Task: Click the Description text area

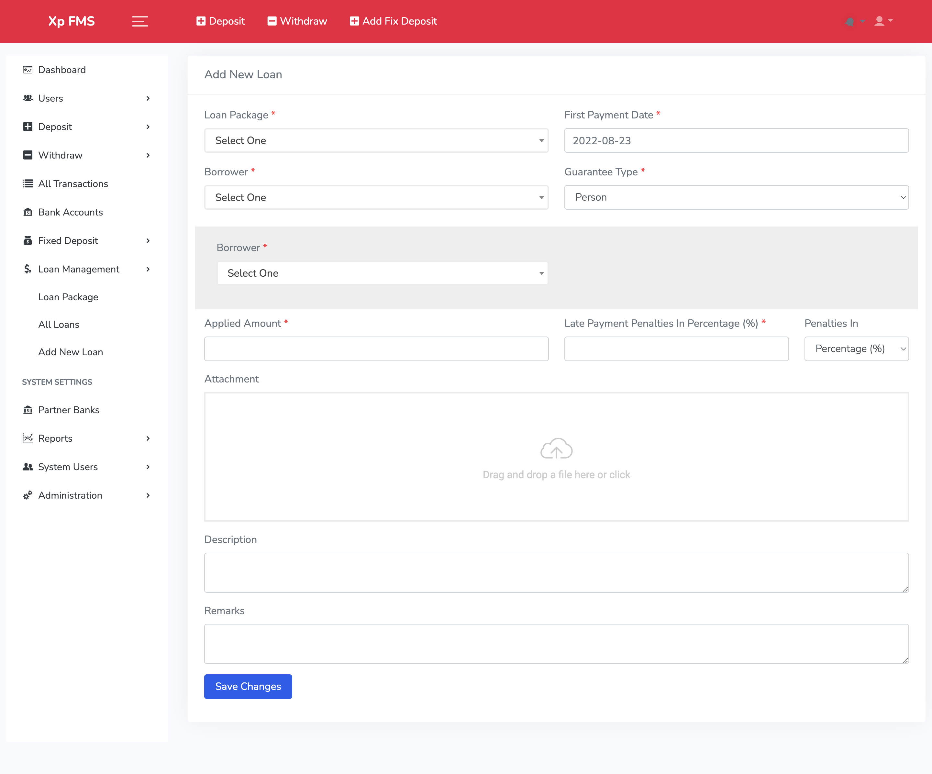Action: tap(556, 572)
